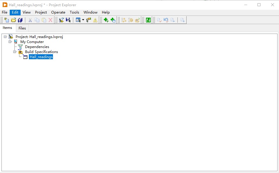The height and width of the screenshot is (173, 279).
Task: Open the Filter View dropdown arrow
Action: click(x=83, y=20)
